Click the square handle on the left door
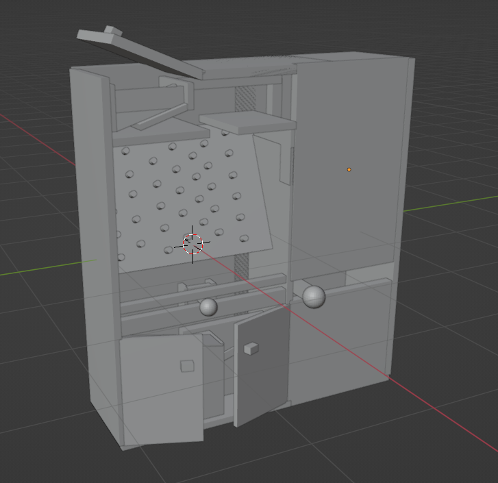The width and height of the screenshot is (498, 483). (187, 366)
